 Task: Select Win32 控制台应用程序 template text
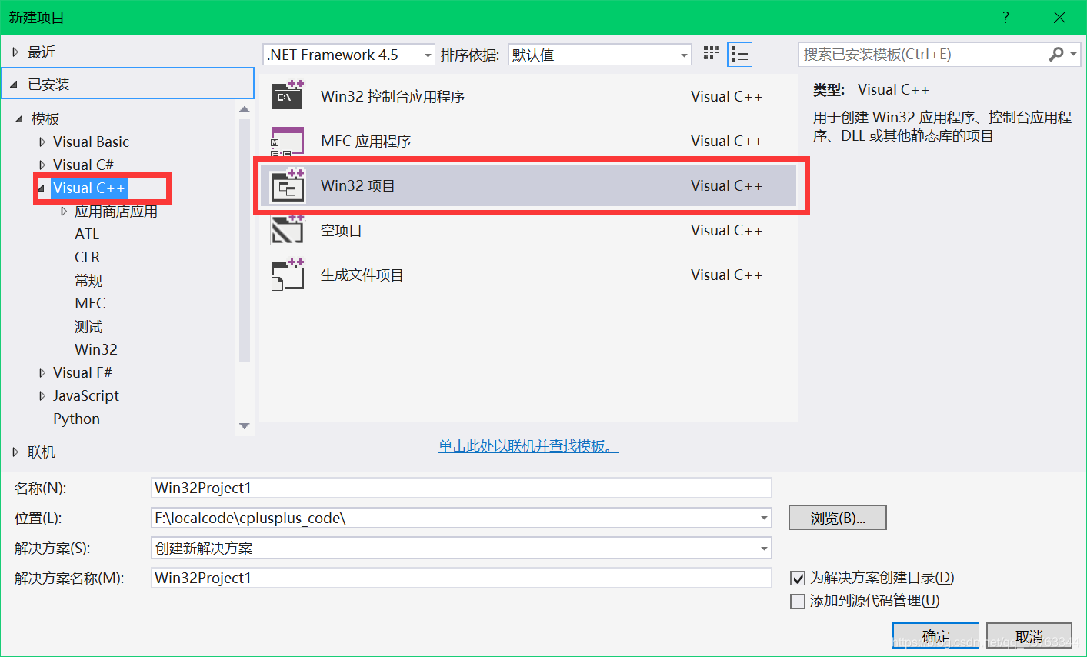393,96
